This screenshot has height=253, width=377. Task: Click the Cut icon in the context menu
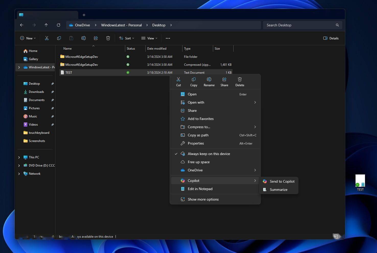[178, 80]
